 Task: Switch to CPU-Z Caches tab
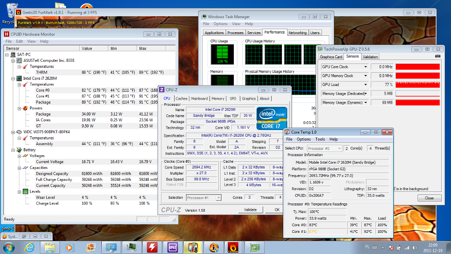point(181,98)
